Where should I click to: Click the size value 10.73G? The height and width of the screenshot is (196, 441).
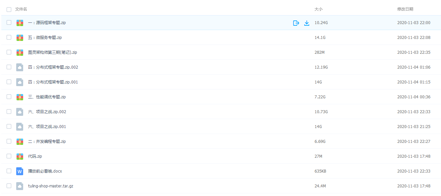[321, 112]
